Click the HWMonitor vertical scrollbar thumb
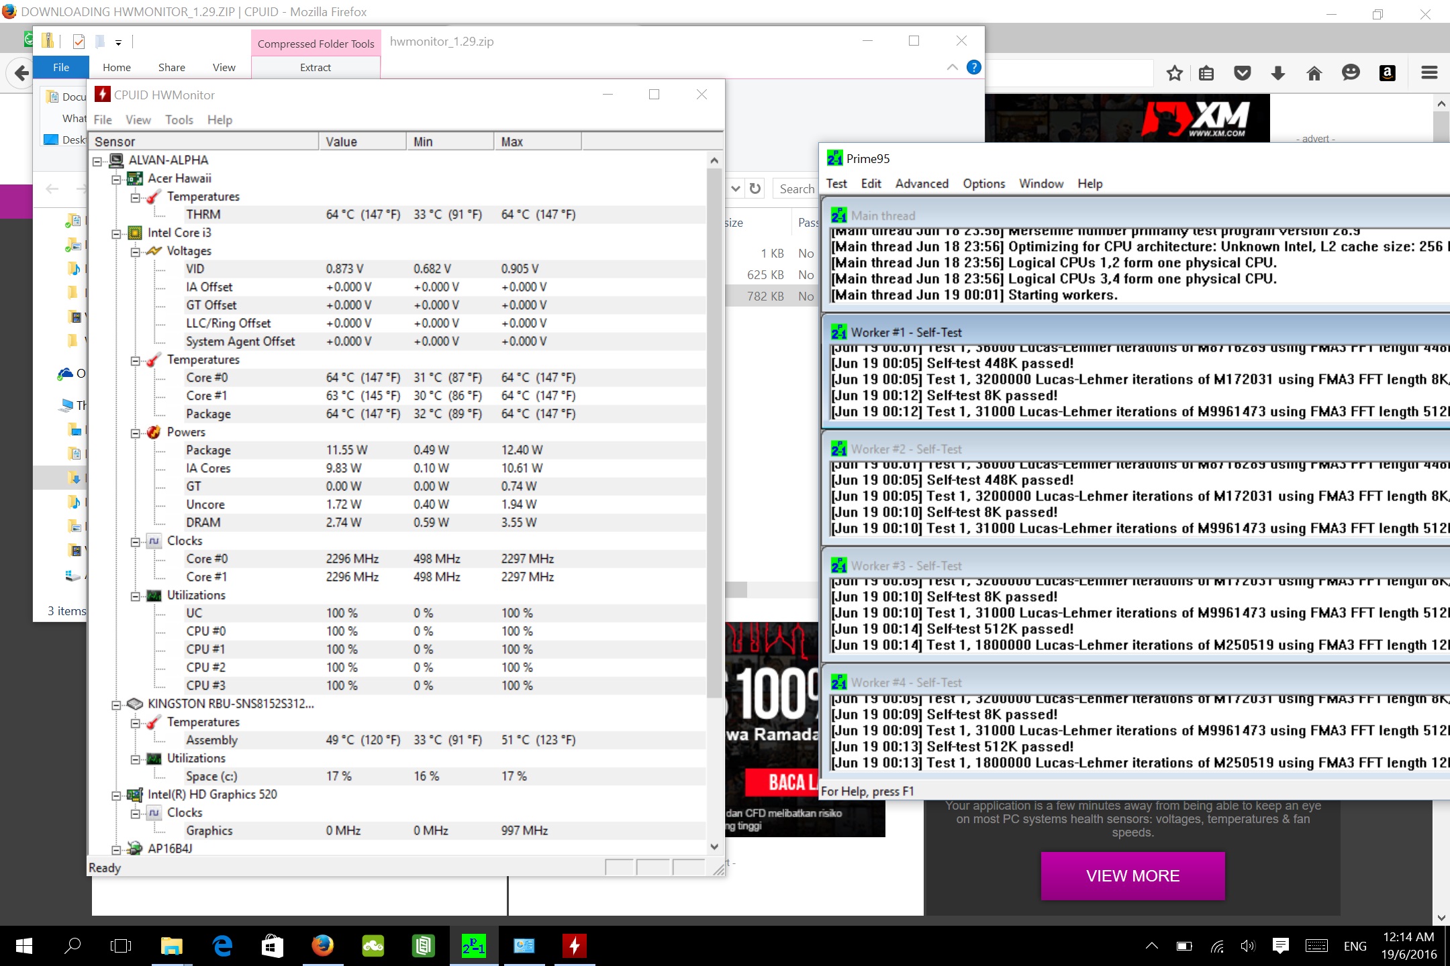 coord(714,433)
